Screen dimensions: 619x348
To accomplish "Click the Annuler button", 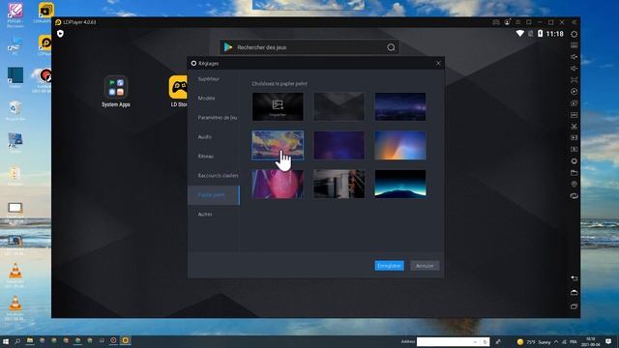I will [x=425, y=266].
